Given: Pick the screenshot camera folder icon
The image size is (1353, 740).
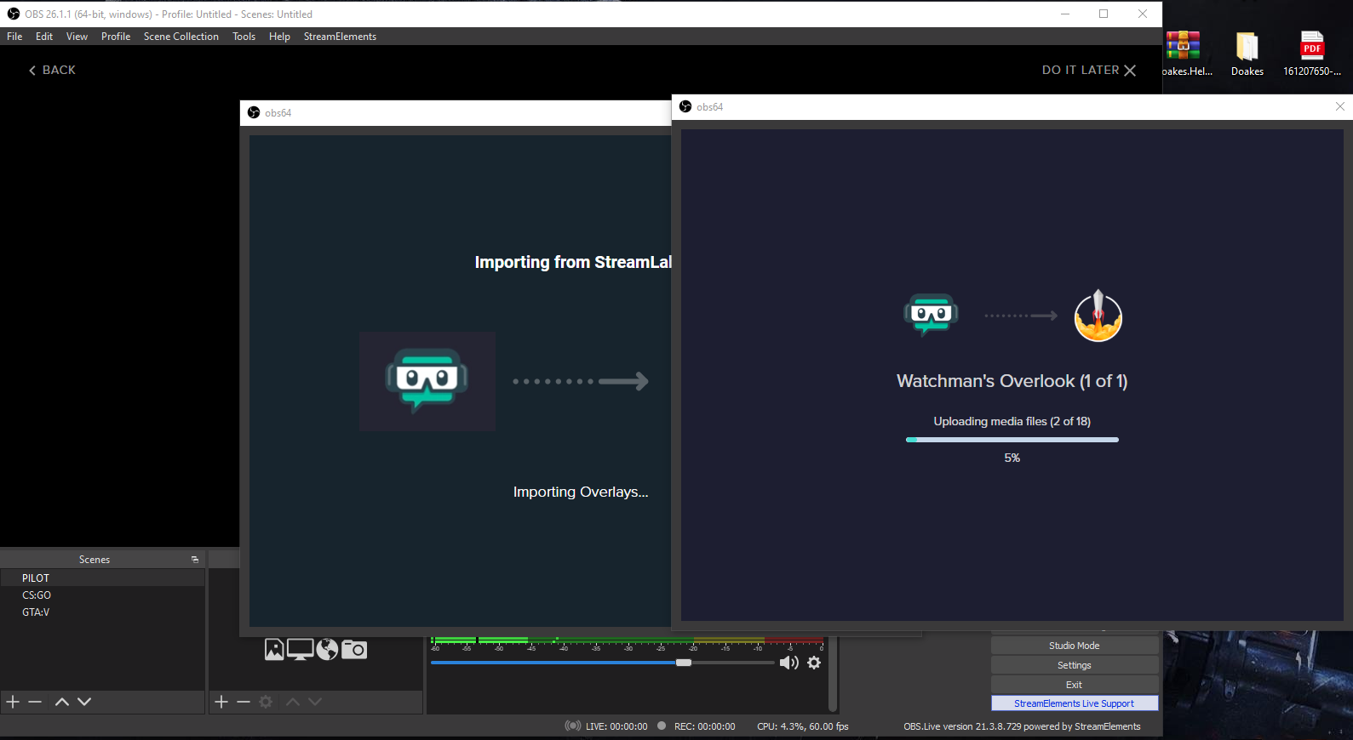Looking at the screenshot, I should [x=354, y=650].
